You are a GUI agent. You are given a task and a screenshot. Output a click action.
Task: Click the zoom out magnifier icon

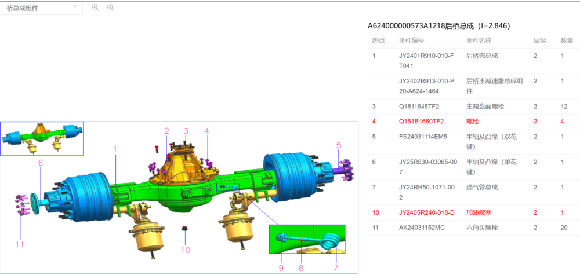tap(110, 8)
